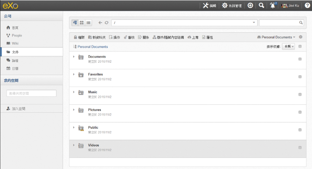
Task: Open the top bar search magnifier
Action: (261, 6)
